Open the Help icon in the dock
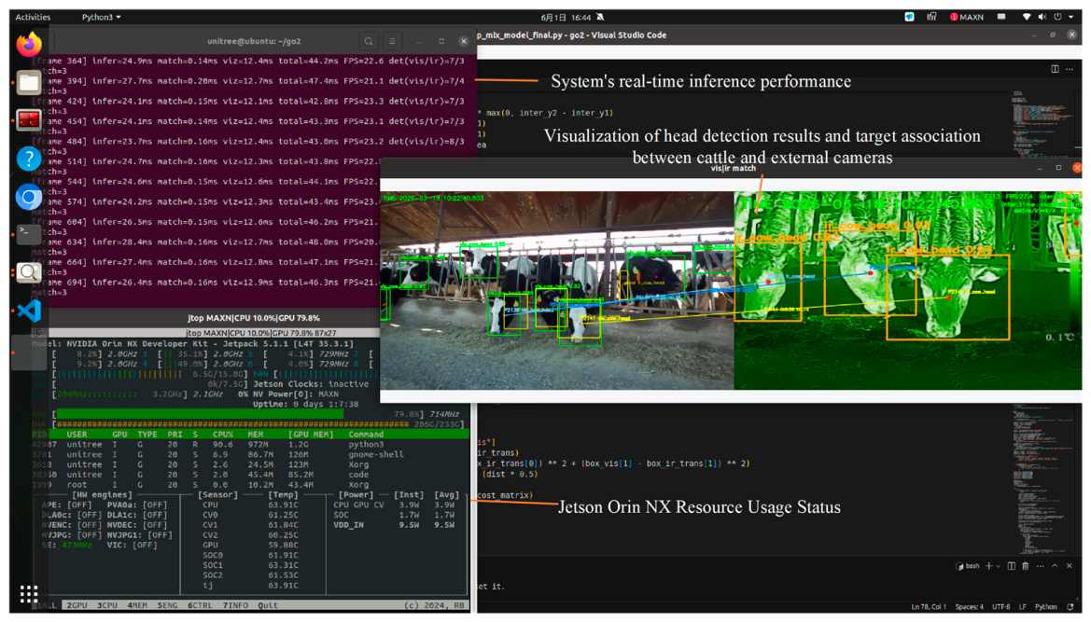Screen dimensions: 1091x622 click(x=29, y=159)
